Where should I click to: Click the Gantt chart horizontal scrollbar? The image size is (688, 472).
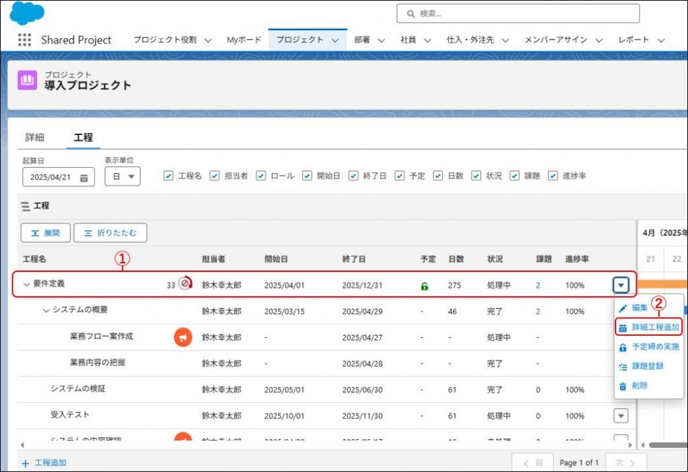point(664,444)
